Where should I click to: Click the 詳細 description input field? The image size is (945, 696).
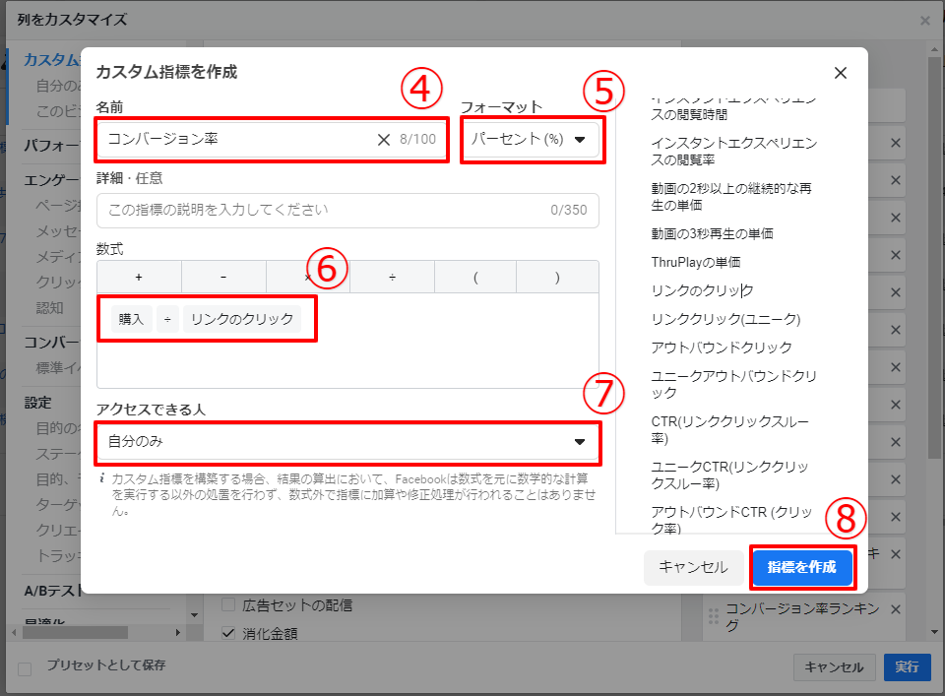coord(325,210)
